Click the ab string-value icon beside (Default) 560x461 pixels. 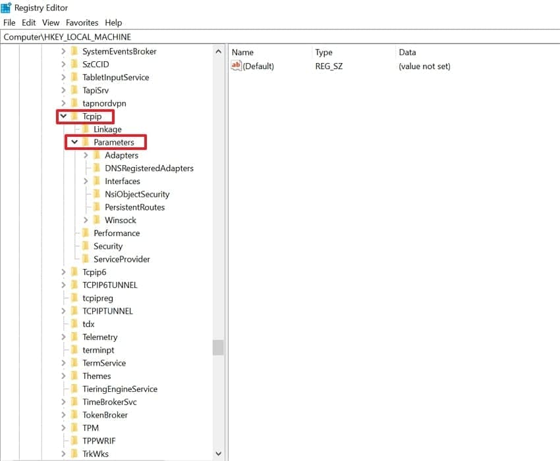point(235,66)
